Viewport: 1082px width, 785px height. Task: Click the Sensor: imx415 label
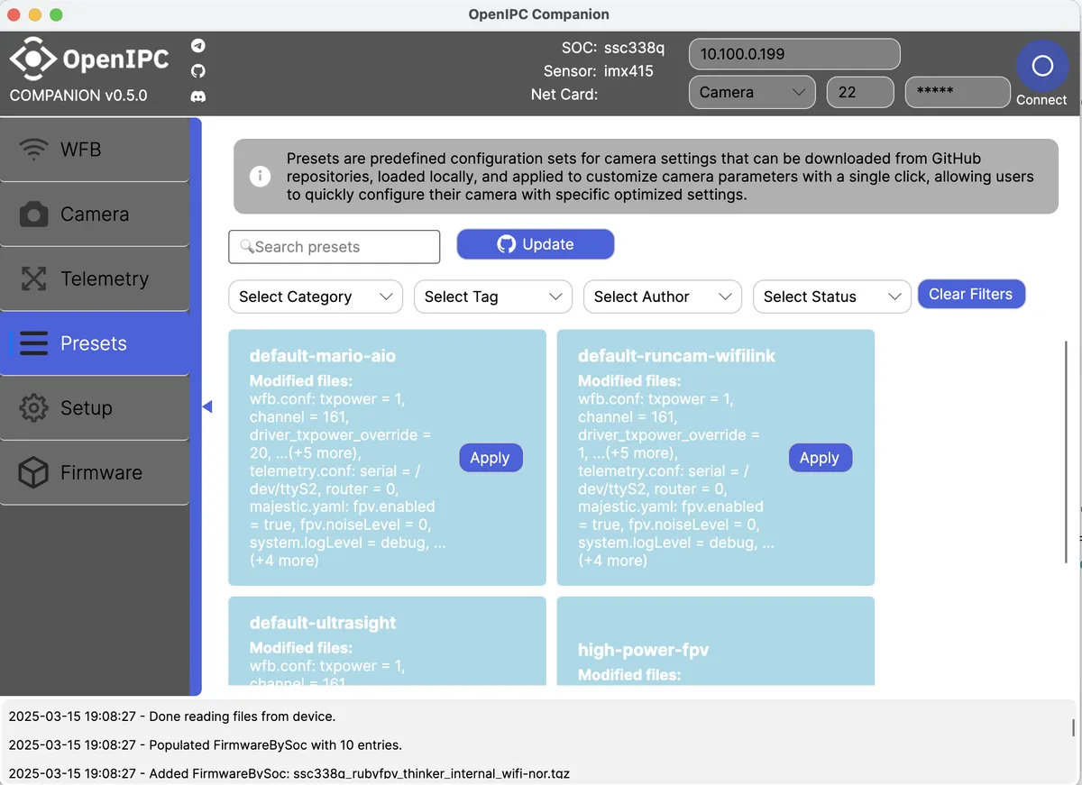pos(599,71)
